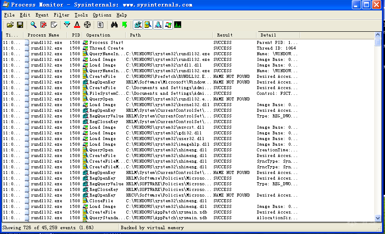The image size is (385, 234).
Task: Click the path C:\WINDOWS\system32\user32.dll
Action: 165,139
